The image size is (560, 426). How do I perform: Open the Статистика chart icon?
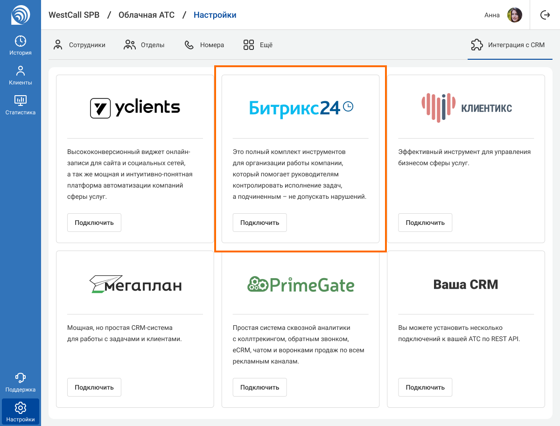pos(21,100)
